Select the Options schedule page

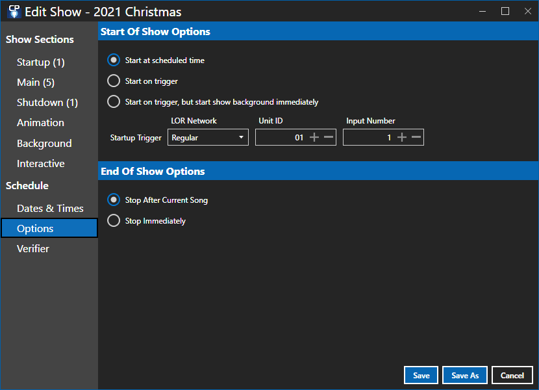point(49,228)
